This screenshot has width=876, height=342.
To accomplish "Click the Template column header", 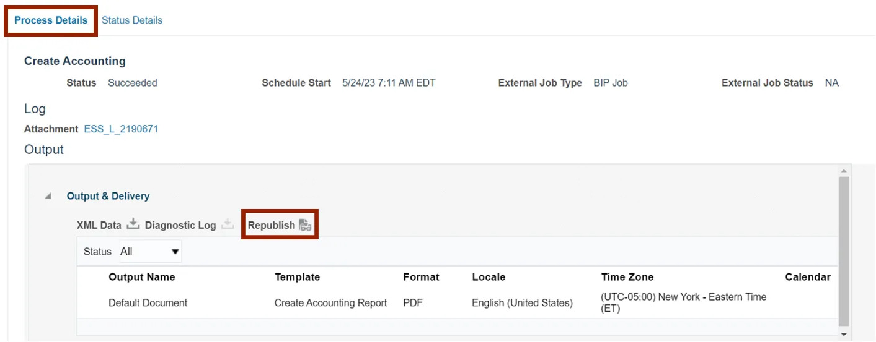I will point(297,277).
